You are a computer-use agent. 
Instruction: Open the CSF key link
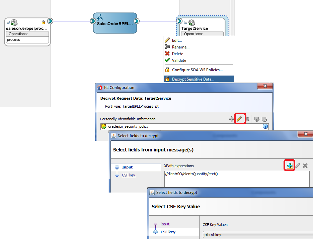tap(129, 175)
